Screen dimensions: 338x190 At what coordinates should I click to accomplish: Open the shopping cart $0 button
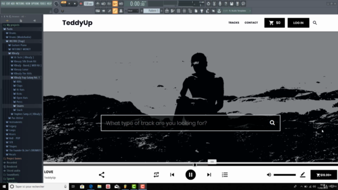tap(275, 23)
